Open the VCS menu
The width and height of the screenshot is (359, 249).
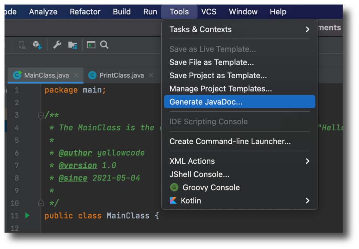(209, 12)
